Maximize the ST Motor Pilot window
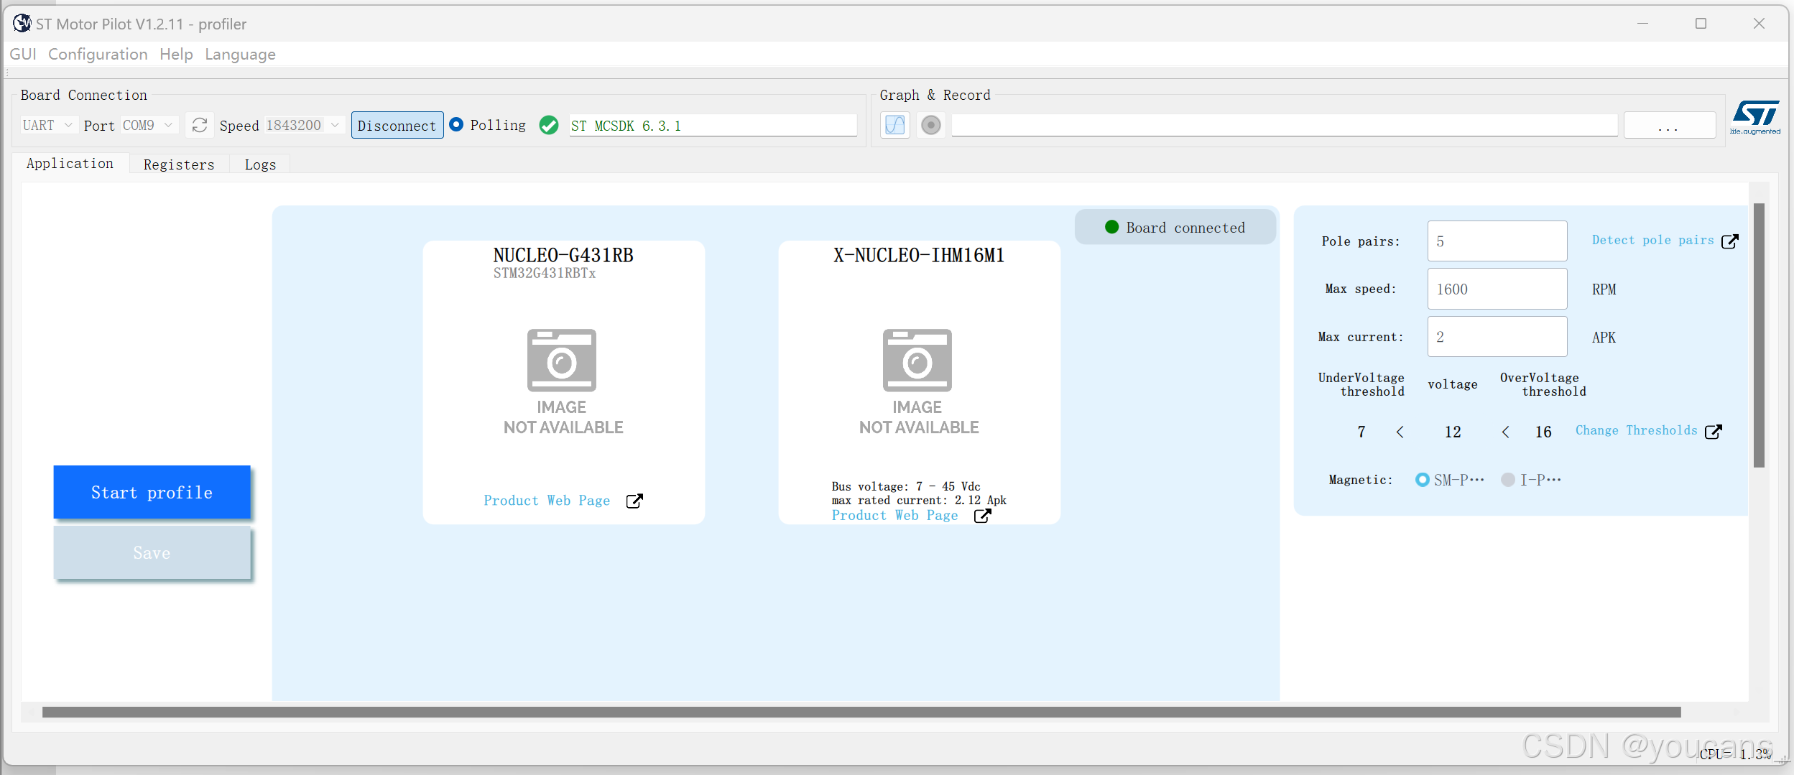Viewport: 1794px width, 775px height. click(1701, 24)
